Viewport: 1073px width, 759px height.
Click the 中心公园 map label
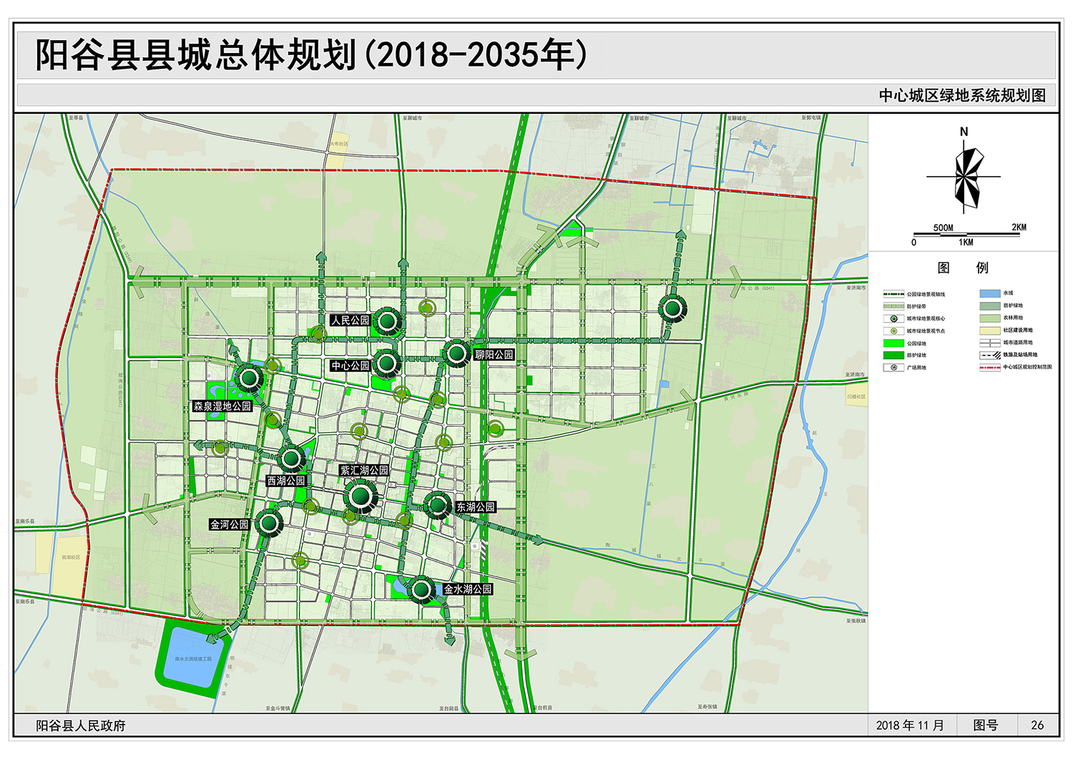(350, 366)
